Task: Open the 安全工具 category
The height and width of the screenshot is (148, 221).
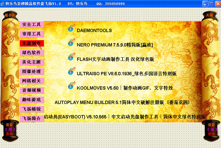Action: pyautogui.click(x=32, y=25)
